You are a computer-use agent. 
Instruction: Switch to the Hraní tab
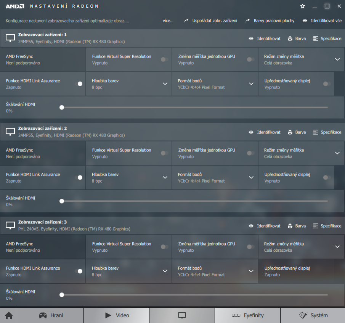point(51,315)
